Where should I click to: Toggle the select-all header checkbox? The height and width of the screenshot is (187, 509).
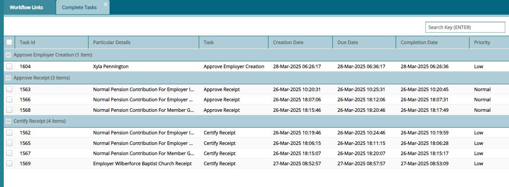(9, 43)
